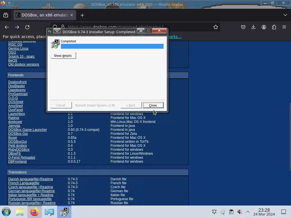Viewport: 291px width, 218px height.
Task: Open the Firefox View icon
Action: click(x=6, y=15)
